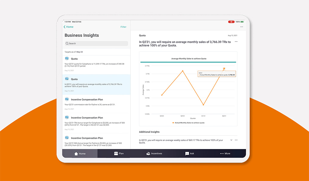
Task: Click the Search input field
Action: (96, 43)
